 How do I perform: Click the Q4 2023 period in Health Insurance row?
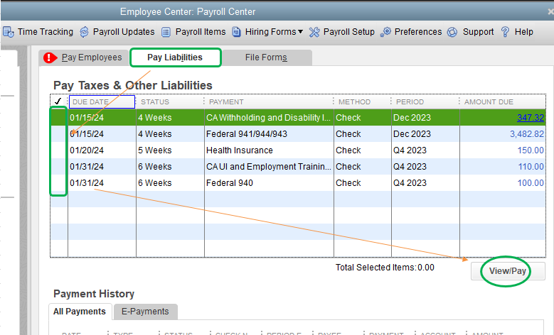point(425,150)
